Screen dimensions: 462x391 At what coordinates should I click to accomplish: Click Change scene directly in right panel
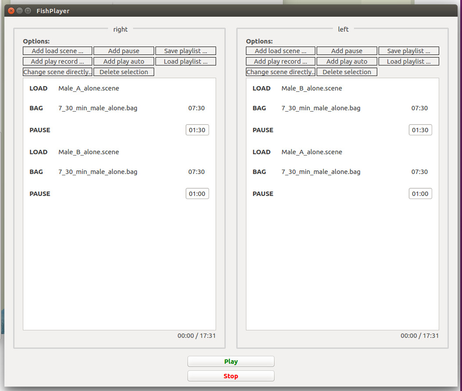(58, 72)
